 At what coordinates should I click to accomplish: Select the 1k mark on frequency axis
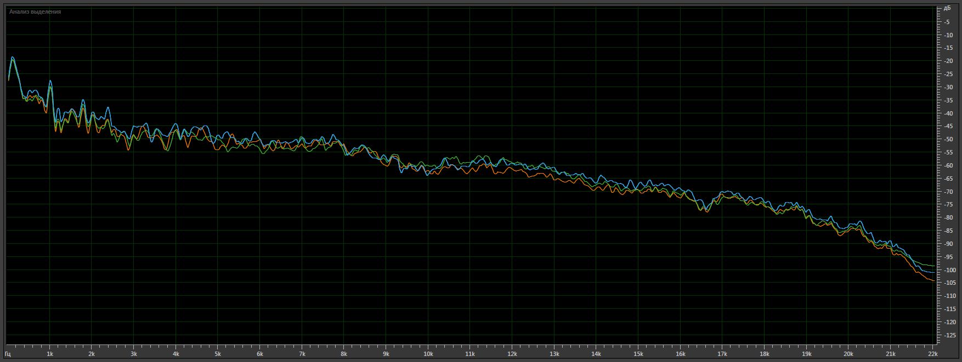[x=50, y=354]
